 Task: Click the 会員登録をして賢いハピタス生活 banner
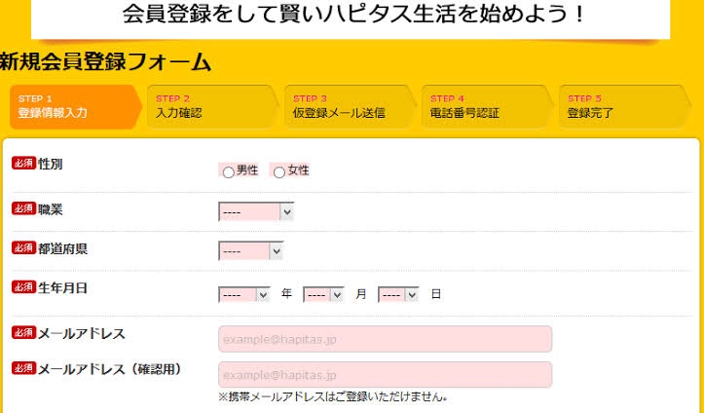point(351,16)
